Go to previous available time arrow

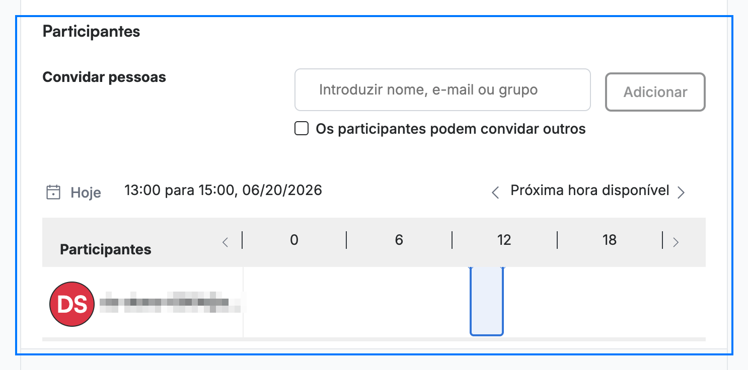tap(495, 192)
